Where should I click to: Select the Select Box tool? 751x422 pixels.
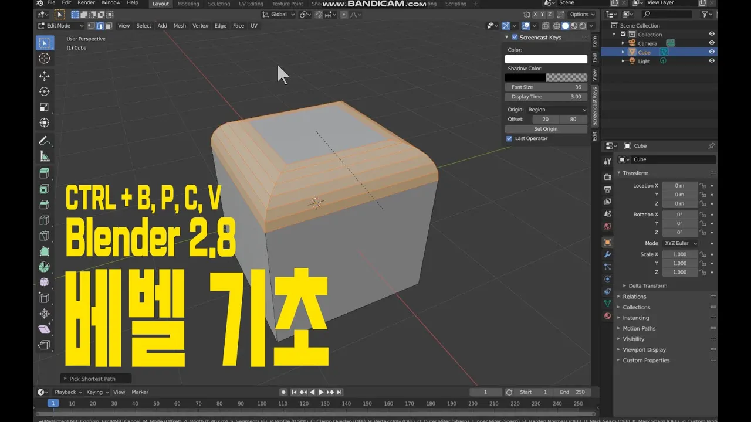click(x=44, y=43)
